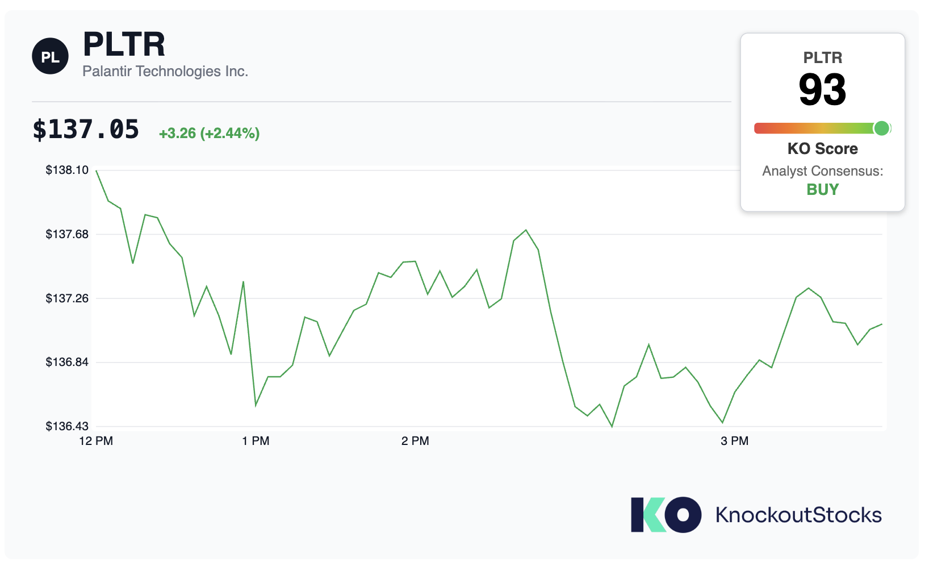
Task: Click the $138.10 price axis label
Action: [67, 170]
